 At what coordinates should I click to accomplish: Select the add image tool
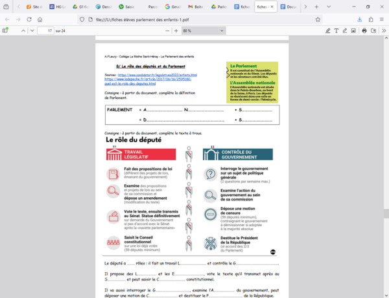(x=354, y=30)
